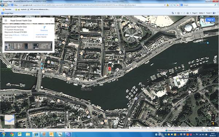This screenshot has width=219, height=137.
Task: Open the recent pages dropdown arrow
Action: point(9,5)
